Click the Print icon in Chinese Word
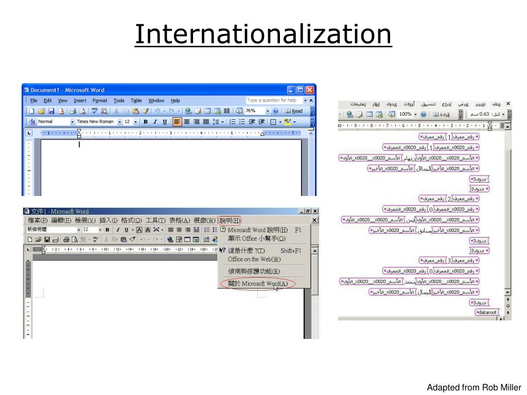Screen dimensions: 527x395 click(66, 240)
